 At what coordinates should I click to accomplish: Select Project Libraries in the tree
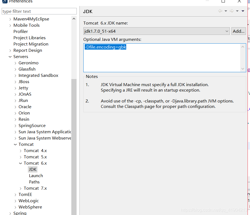pos(30,38)
